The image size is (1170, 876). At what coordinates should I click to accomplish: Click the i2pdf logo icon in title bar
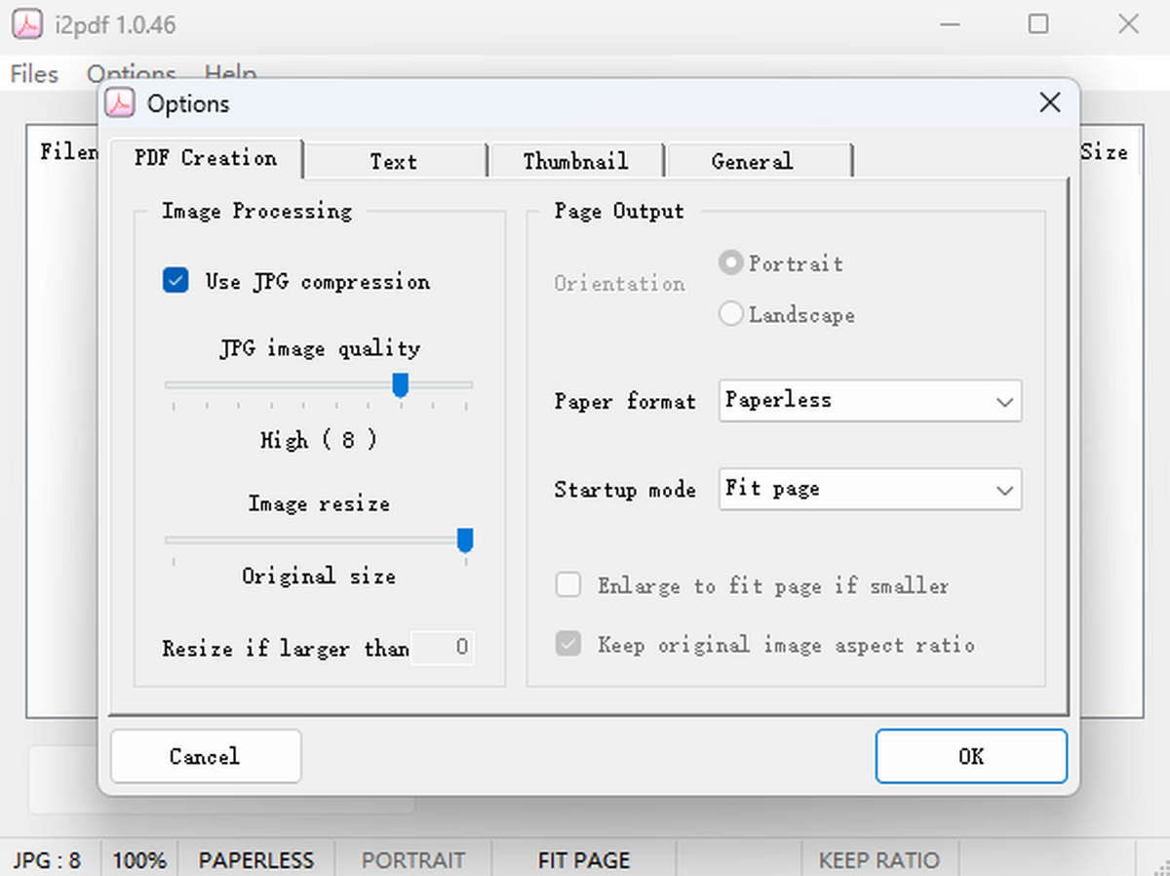pos(26,23)
